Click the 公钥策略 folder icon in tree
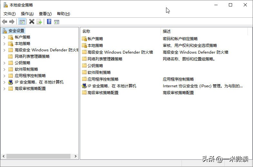Screen dimensions: 253x167 [11, 63]
